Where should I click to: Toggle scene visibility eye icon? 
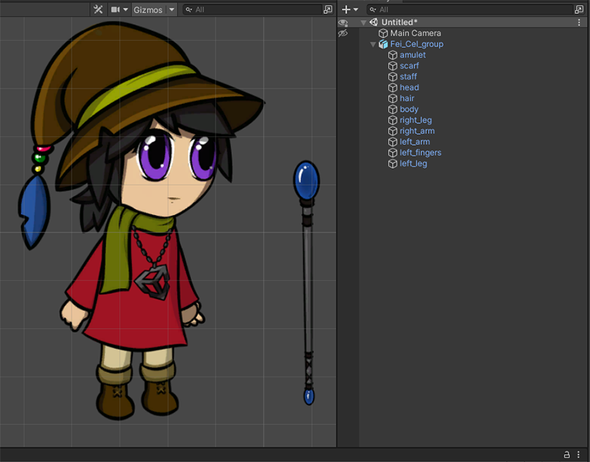(343, 23)
